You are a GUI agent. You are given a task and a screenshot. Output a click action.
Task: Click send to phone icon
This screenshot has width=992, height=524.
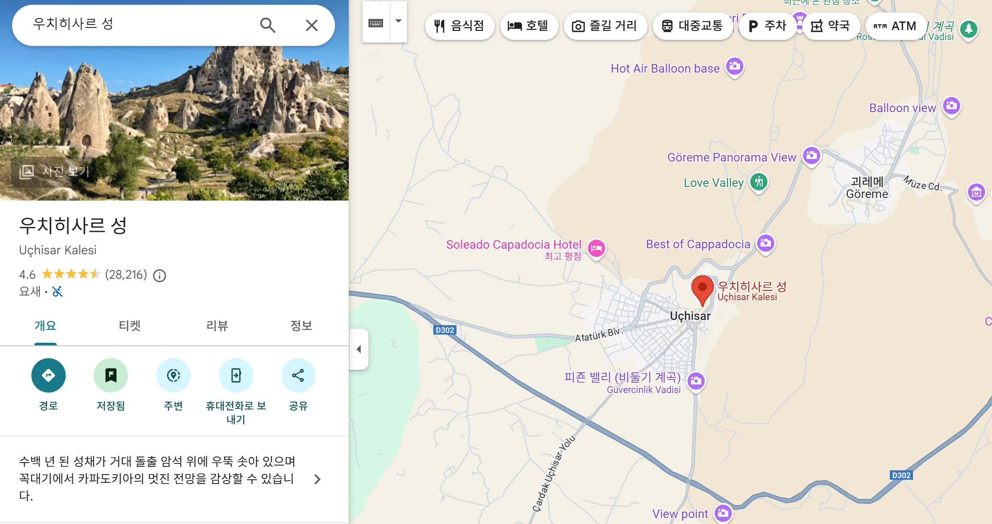pyautogui.click(x=236, y=375)
